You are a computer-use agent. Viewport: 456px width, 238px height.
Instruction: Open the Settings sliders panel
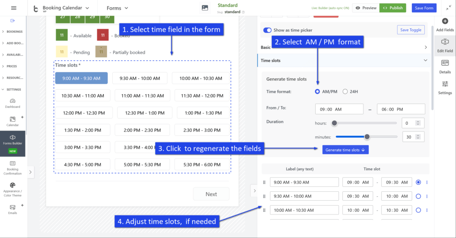(x=445, y=88)
